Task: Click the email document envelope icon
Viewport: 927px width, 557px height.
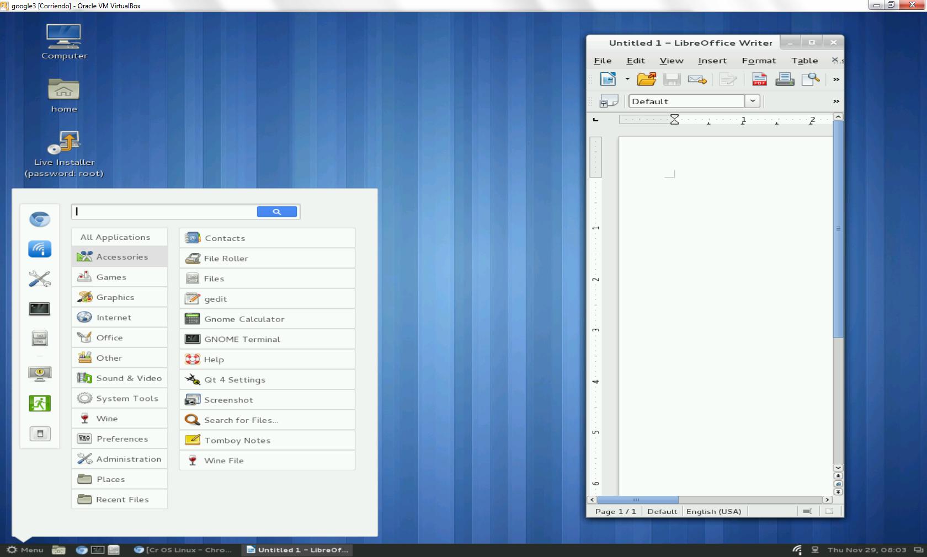Action: (697, 79)
